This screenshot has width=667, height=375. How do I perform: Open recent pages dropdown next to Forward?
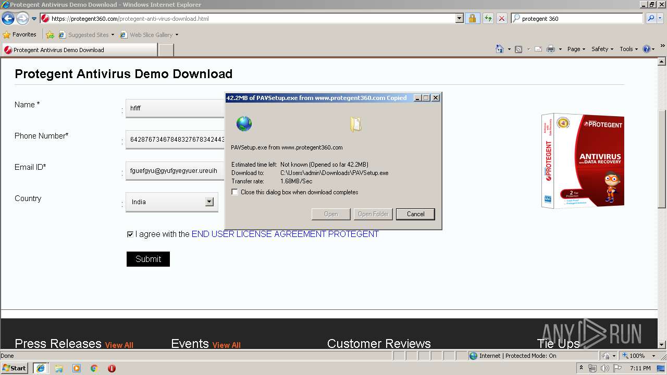(x=34, y=19)
